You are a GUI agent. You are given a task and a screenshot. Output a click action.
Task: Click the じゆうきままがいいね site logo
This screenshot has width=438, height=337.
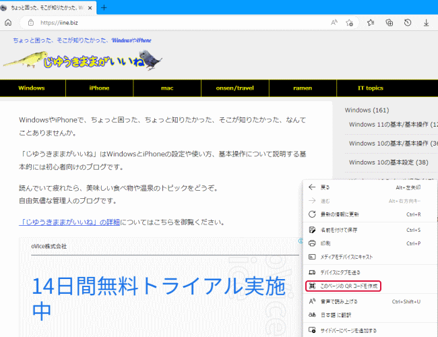coord(82,60)
